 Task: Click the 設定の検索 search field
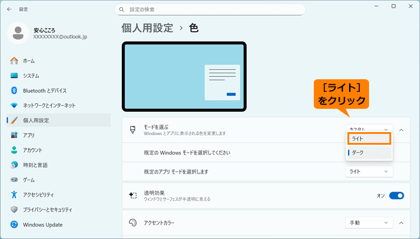pyautogui.click(x=210, y=10)
